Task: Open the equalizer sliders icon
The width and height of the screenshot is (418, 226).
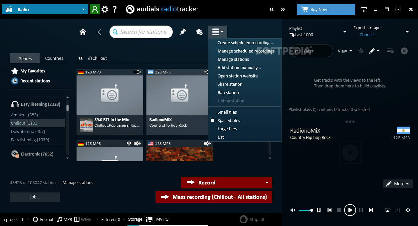Action: click(x=319, y=210)
